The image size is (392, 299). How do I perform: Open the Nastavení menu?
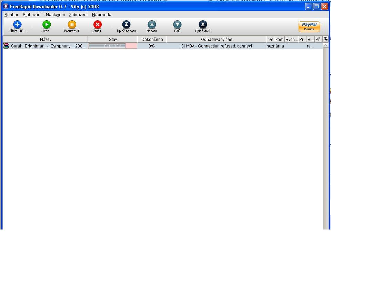pyautogui.click(x=55, y=15)
